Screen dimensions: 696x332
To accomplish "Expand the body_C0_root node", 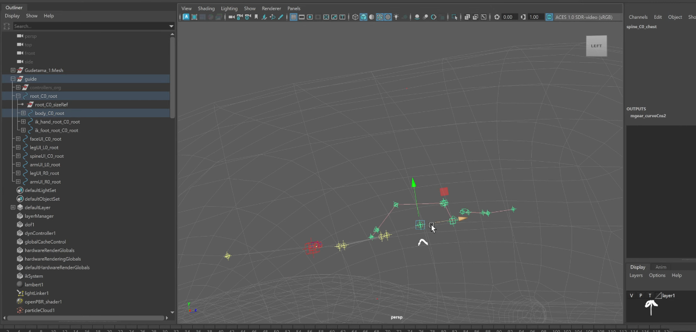I will coord(23,113).
